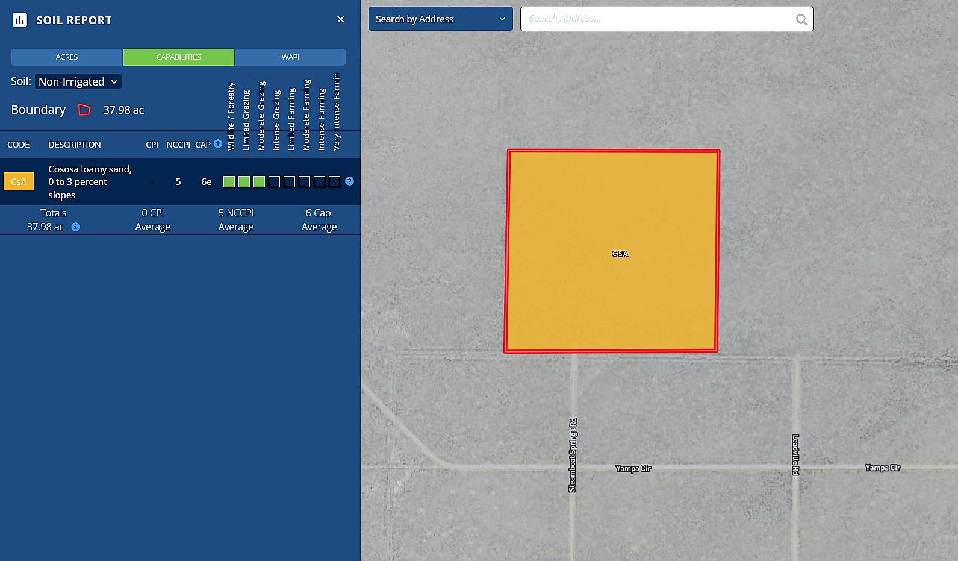Click the orange CsA code swatch

pos(19,182)
